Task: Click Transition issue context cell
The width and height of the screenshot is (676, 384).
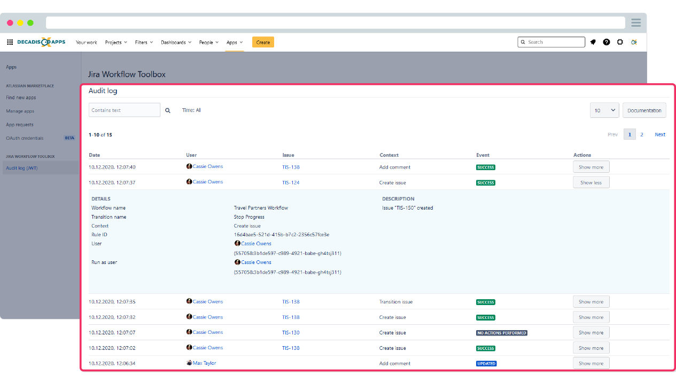Action: point(396,302)
